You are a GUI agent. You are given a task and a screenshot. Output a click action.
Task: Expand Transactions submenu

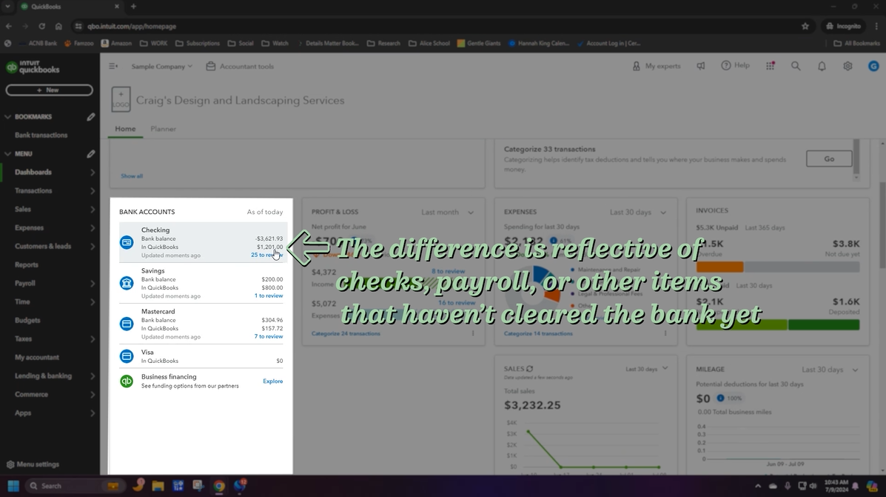click(93, 191)
